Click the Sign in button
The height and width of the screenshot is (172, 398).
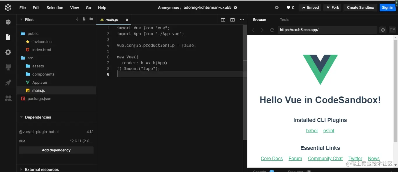click(x=388, y=8)
